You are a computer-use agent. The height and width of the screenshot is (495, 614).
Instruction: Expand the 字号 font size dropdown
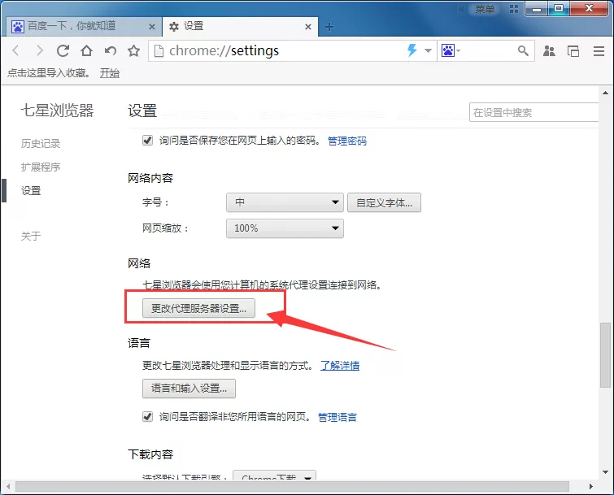(x=285, y=202)
